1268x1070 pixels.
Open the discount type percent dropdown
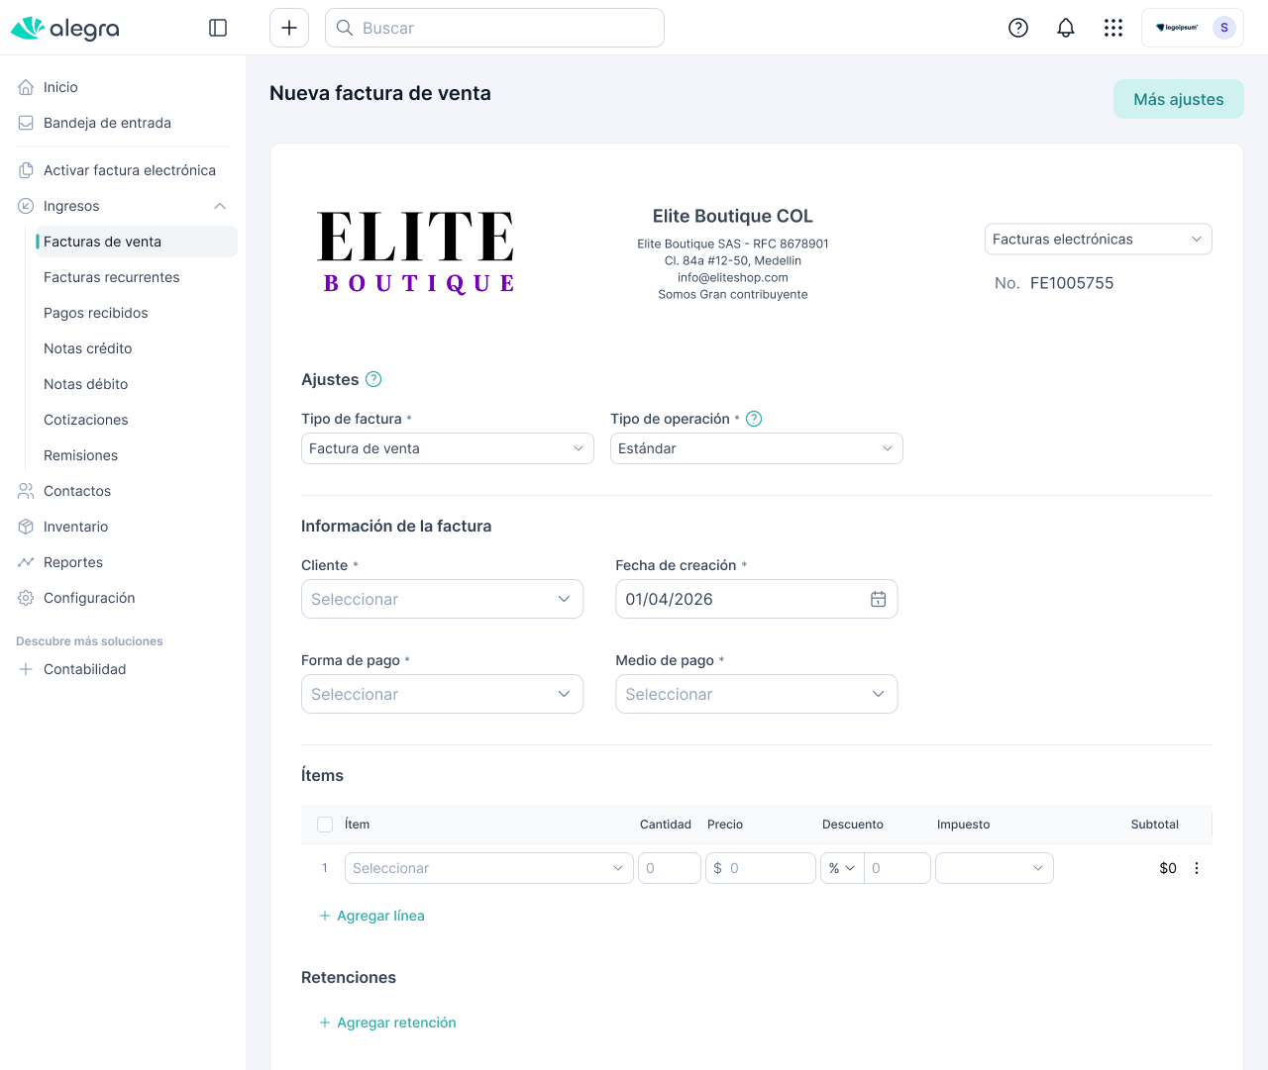pyautogui.click(x=842, y=868)
